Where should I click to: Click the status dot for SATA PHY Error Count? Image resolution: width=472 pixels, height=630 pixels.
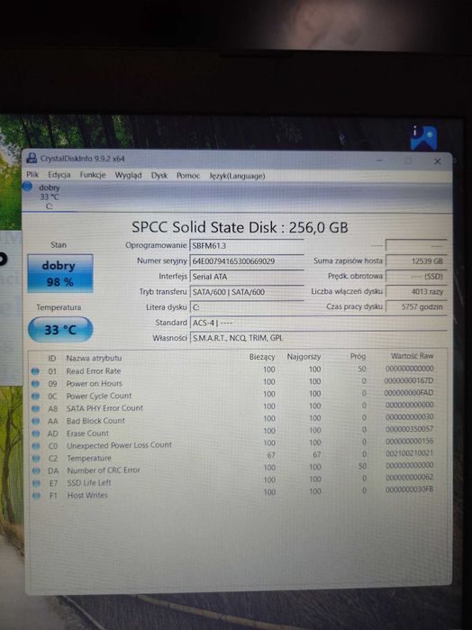(36, 408)
